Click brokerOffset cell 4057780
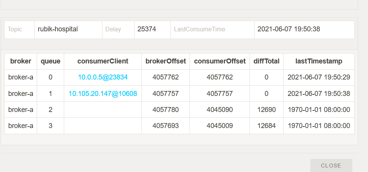This screenshot has width=368, height=172. (x=165, y=110)
